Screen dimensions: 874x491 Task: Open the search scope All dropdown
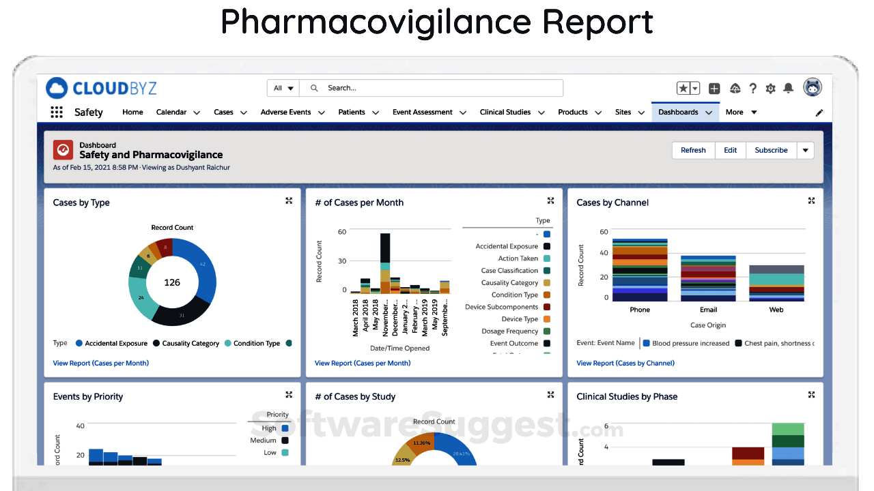(x=283, y=88)
